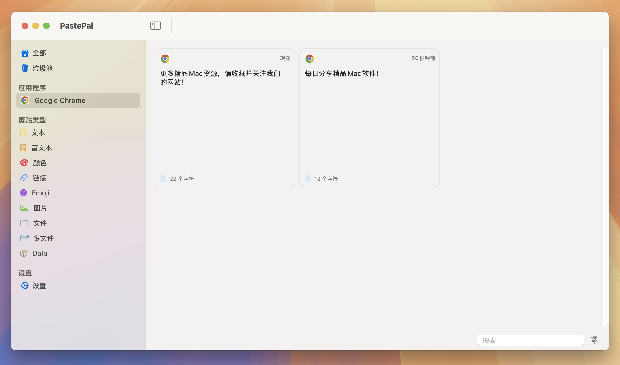Screen dimensions: 620x365
Task: Enable 多文件 clipboard type view
Action: click(x=43, y=238)
